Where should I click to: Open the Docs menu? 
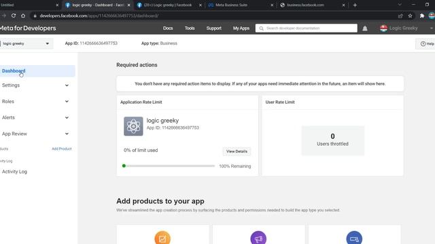(x=168, y=28)
